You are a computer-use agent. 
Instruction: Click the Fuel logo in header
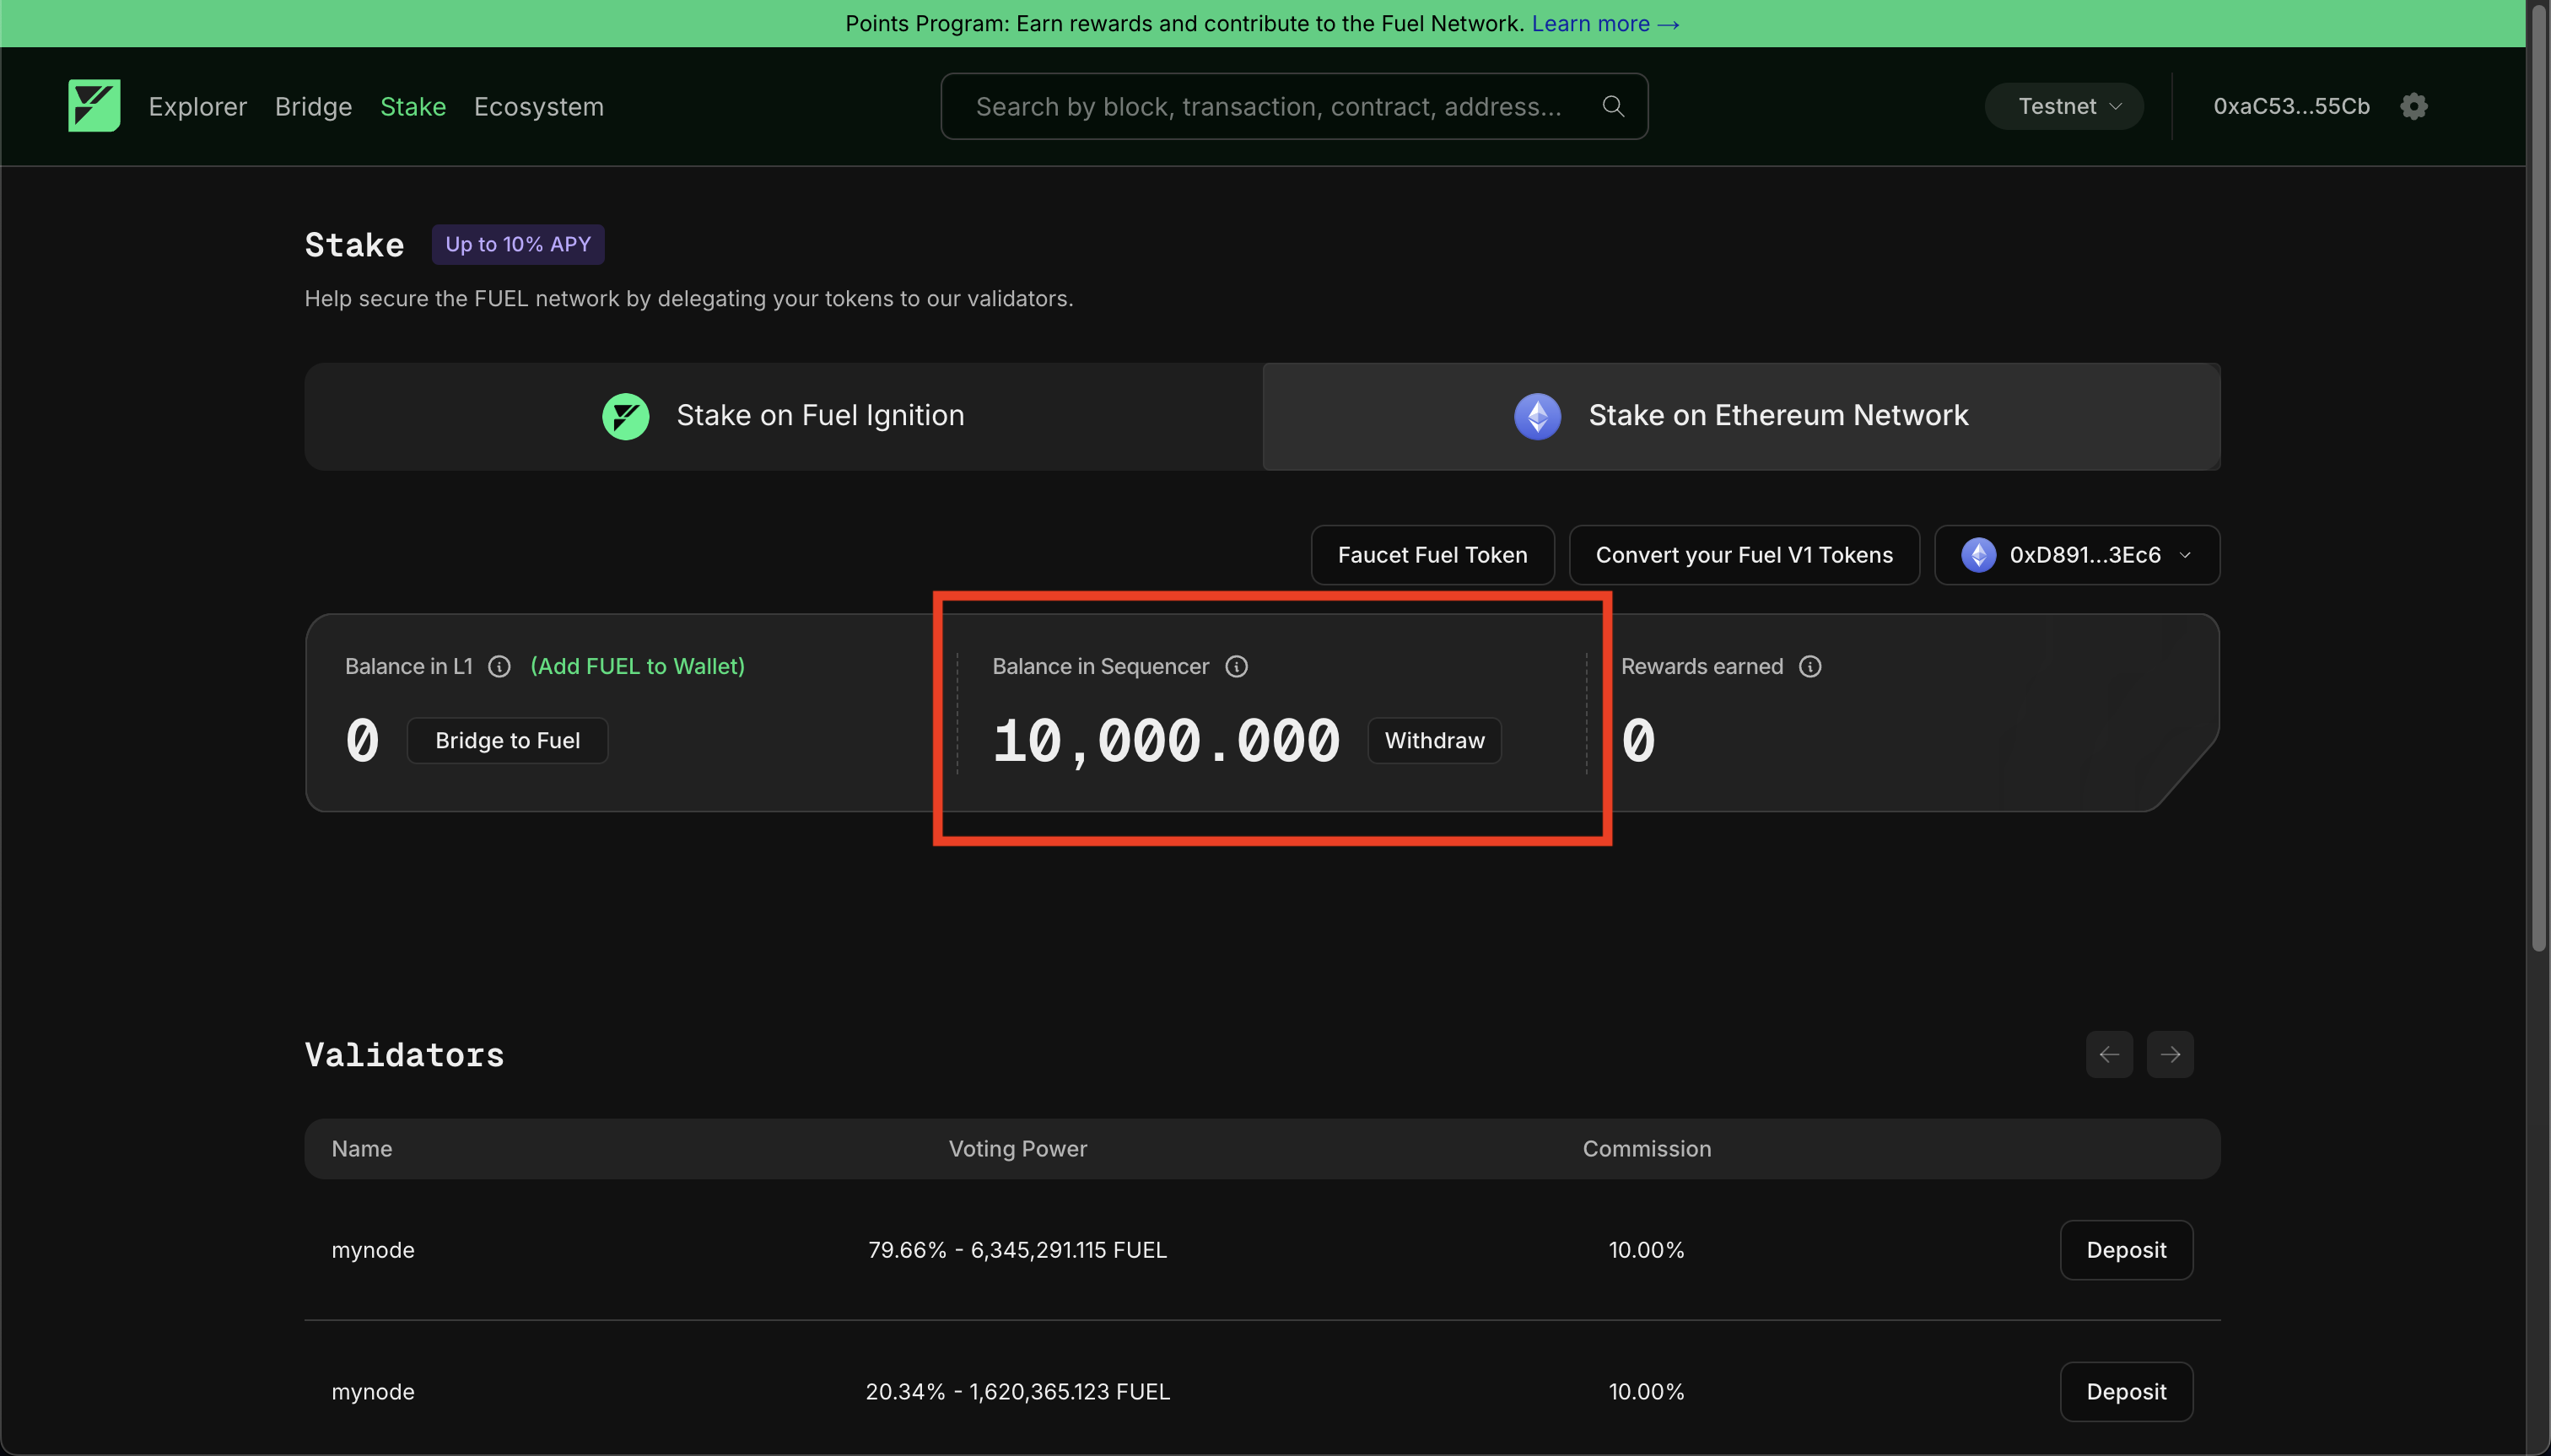point(94,106)
